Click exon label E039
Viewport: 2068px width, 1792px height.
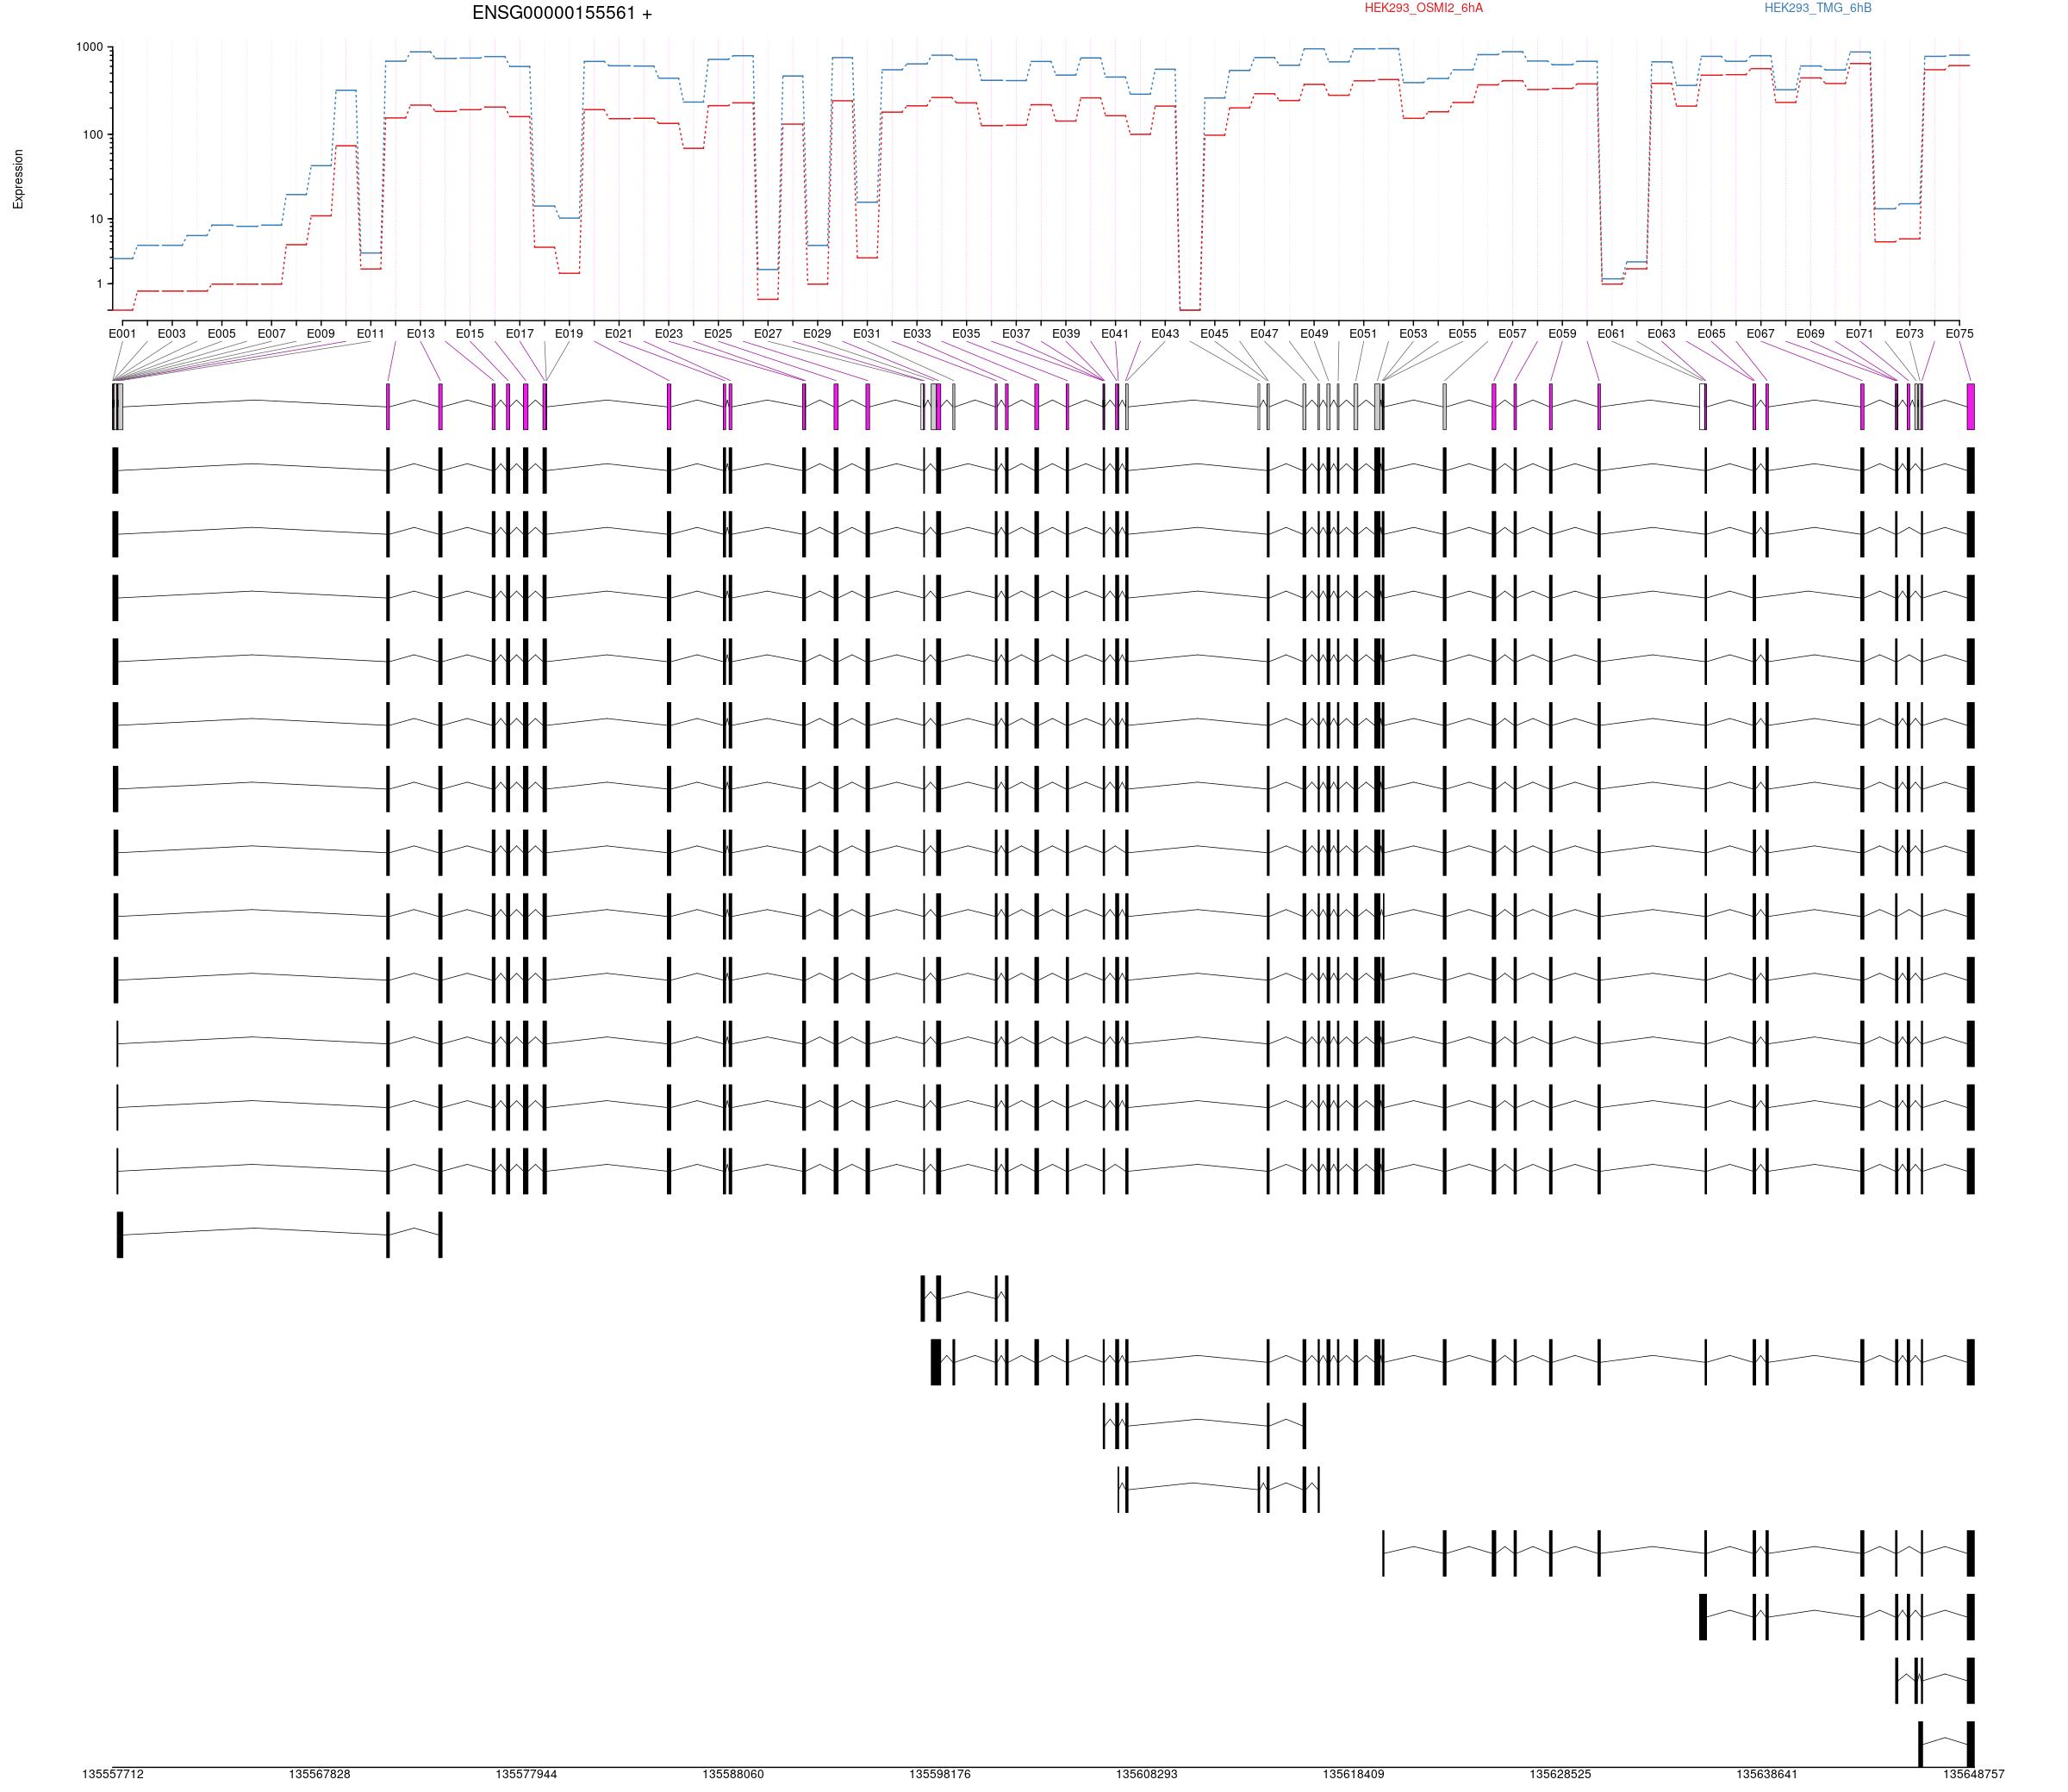point(1066,334)
